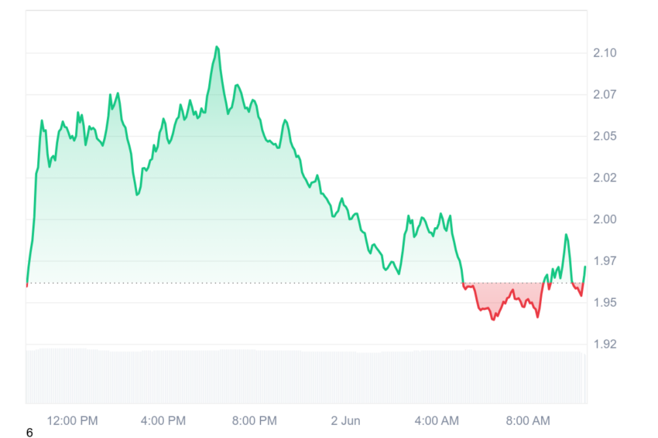Click the 8:00 PM time label
The width and height of the screenshot is (658, 438).
pos(255,421)
